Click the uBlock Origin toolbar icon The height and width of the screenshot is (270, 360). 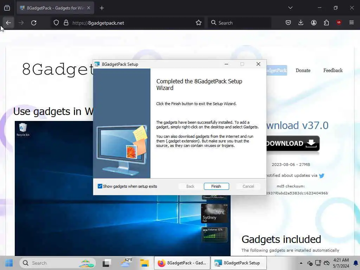coord(339,22)
